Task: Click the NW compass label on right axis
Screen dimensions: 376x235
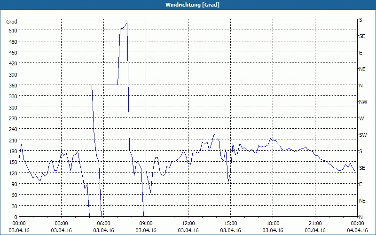Action: click(x=363, y=102)
